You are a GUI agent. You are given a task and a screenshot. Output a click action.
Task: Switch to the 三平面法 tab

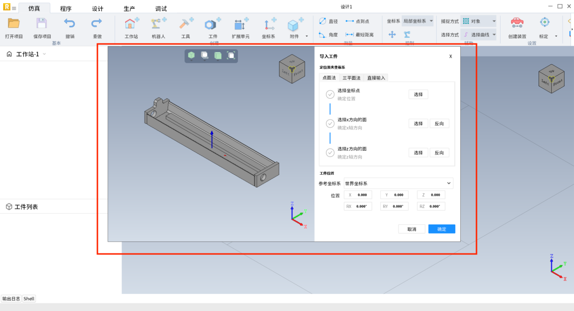[351, 78]
